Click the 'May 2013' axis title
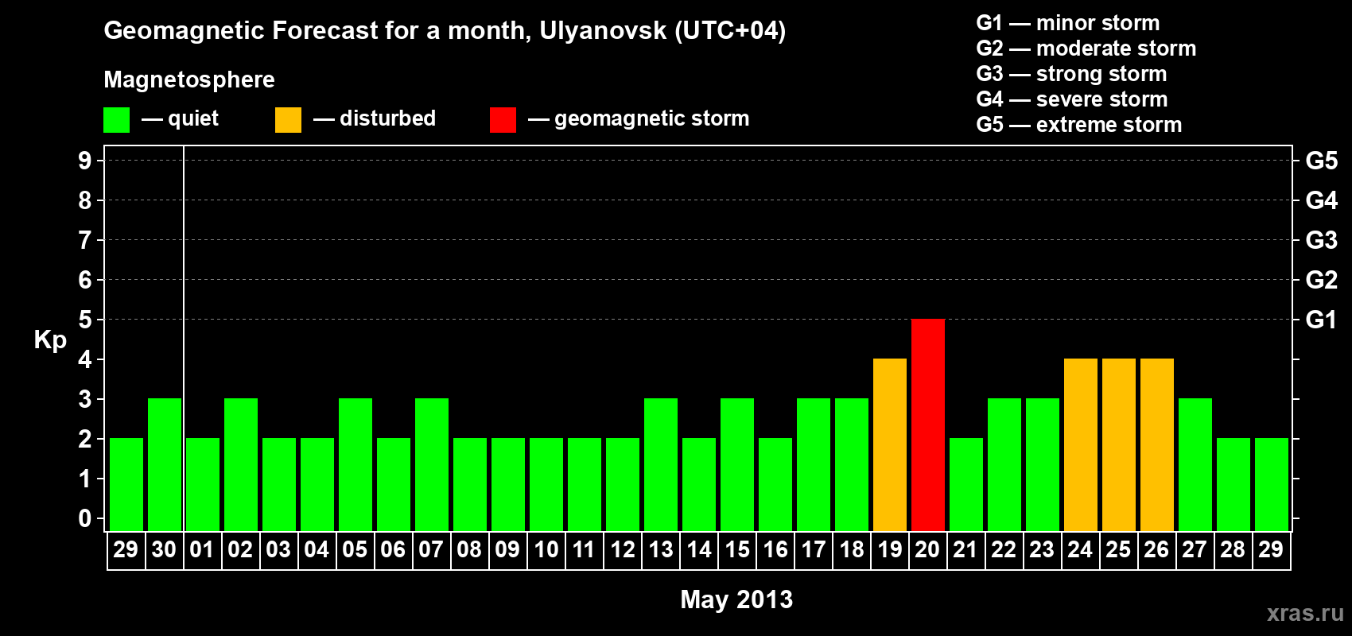 click(x=736, y=599)
